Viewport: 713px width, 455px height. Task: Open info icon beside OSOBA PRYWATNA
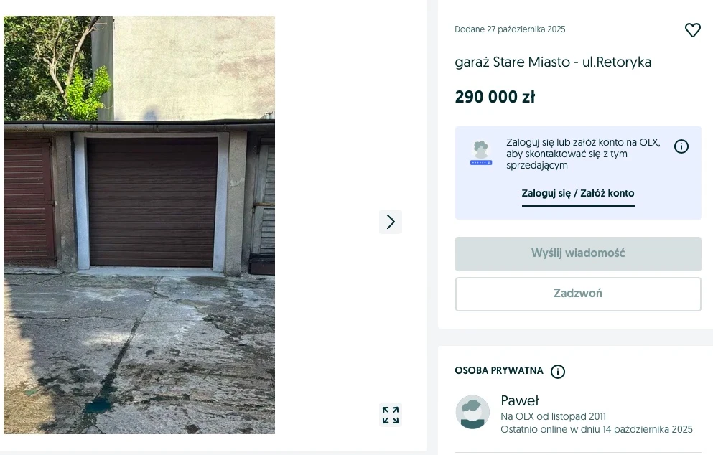coord(558,371)
